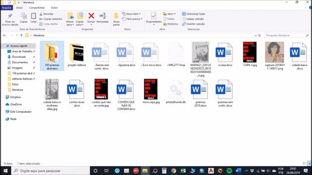
Task: Open the Abrir dropdown in ribbon
Action: point(169,14)
